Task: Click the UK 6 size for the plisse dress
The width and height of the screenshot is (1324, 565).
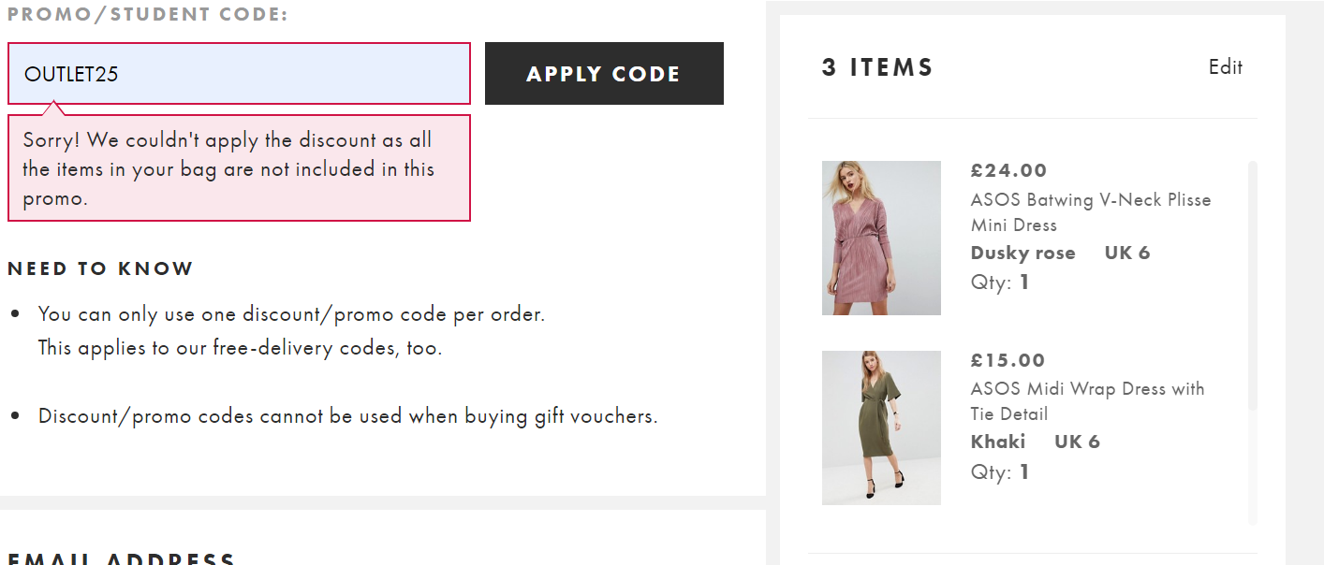Action: 1126,254
